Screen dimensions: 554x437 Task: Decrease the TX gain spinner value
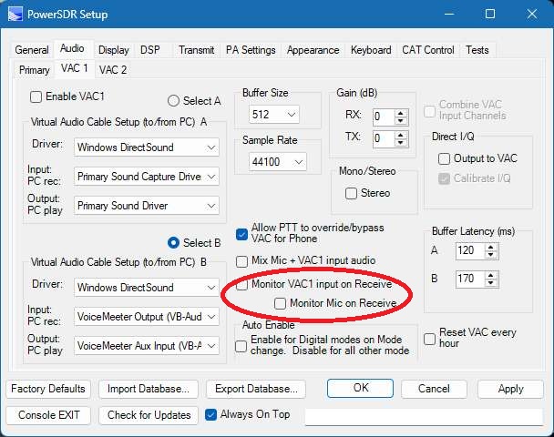click(x=402, y=143)
